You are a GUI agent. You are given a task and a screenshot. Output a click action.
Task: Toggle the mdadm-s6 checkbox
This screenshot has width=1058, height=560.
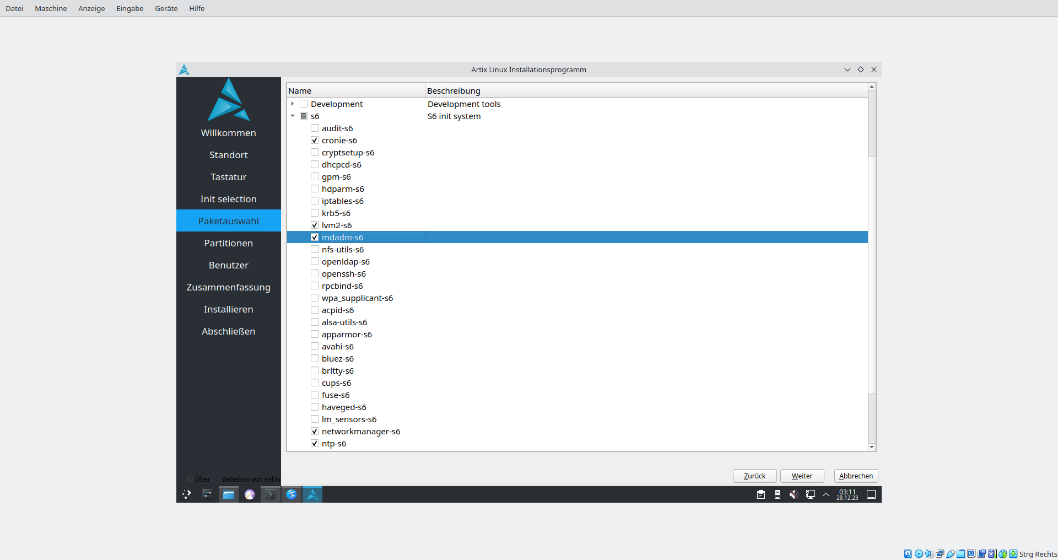click(315, 237)
